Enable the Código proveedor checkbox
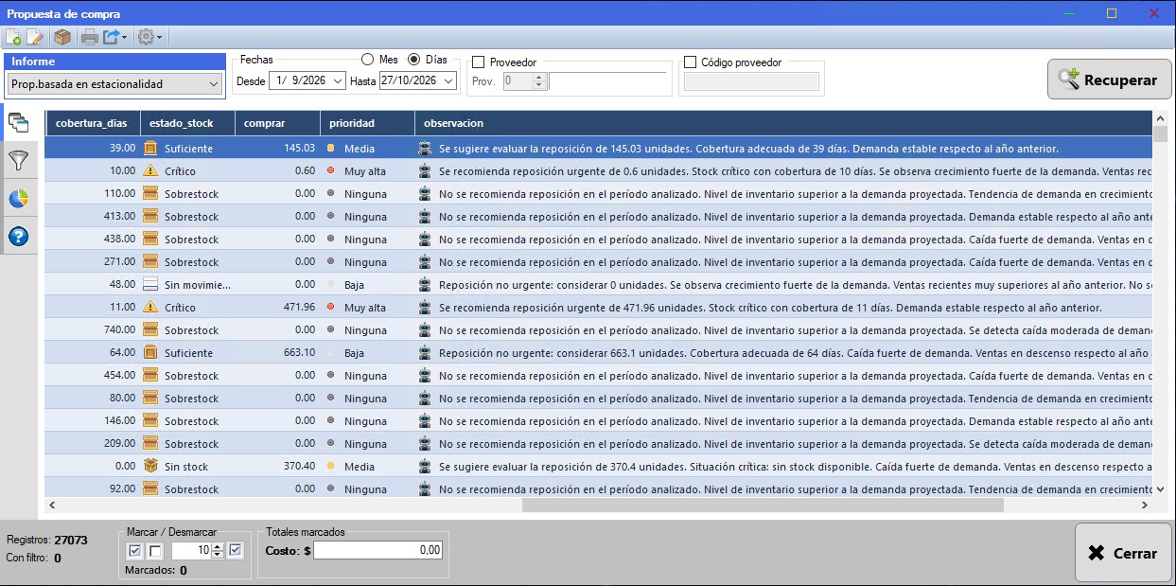The image size is (1176, 586). pos(691,62)
